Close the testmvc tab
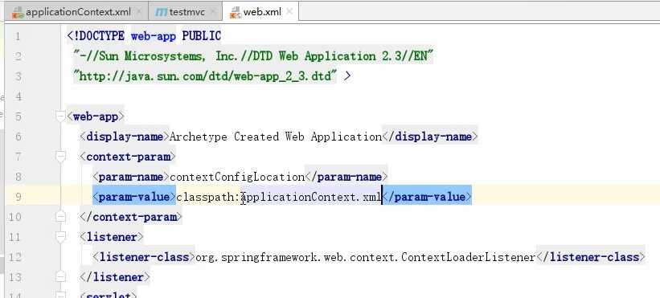 (213, 12)
